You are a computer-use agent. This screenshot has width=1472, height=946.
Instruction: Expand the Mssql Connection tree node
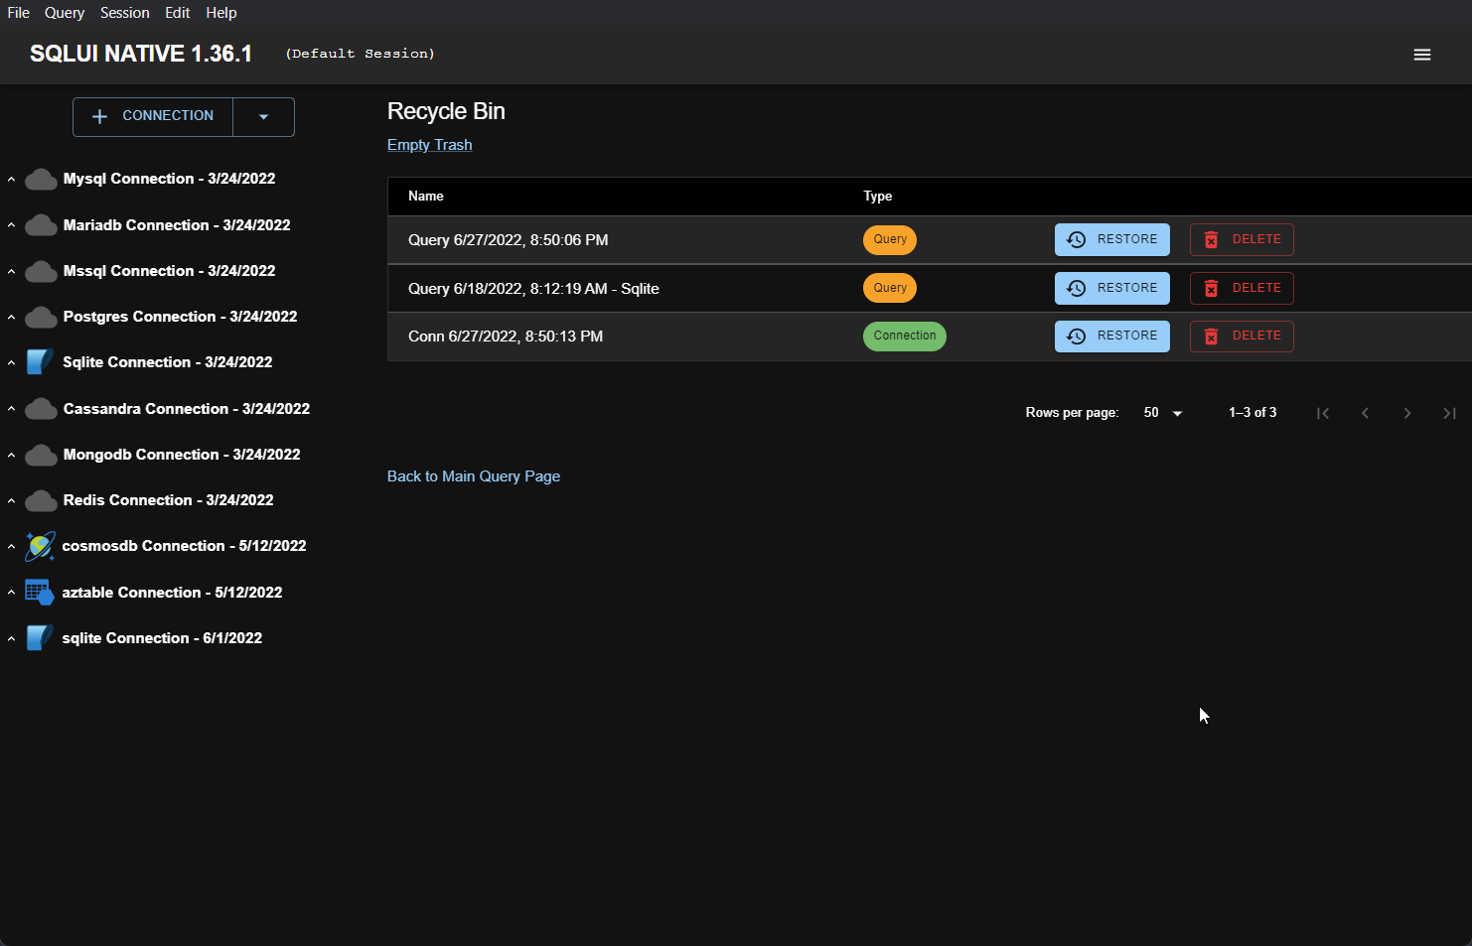tap(11, 271)
